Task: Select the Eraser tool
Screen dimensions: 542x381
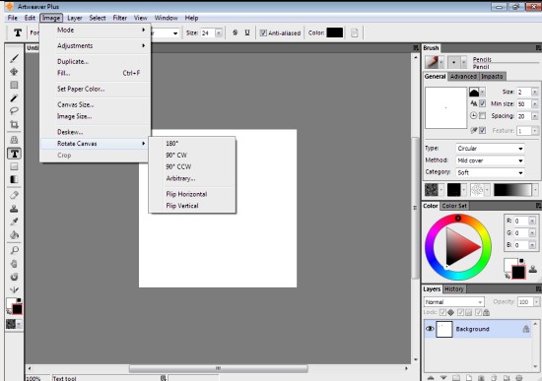Action: pyautogui.click(x=14, y=195)
